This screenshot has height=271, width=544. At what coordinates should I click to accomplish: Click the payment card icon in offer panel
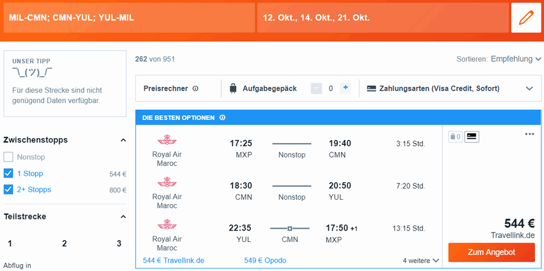[x=472, y=137]
